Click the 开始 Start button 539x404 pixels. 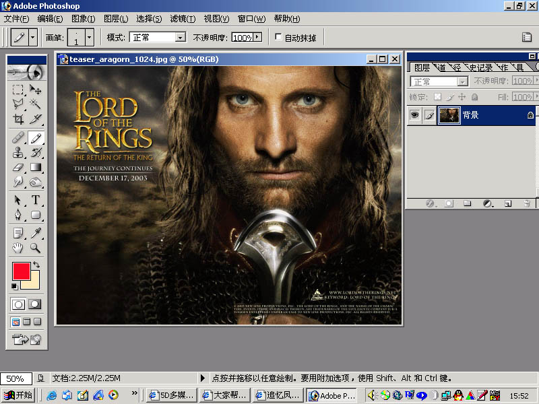tap(19, 395)
